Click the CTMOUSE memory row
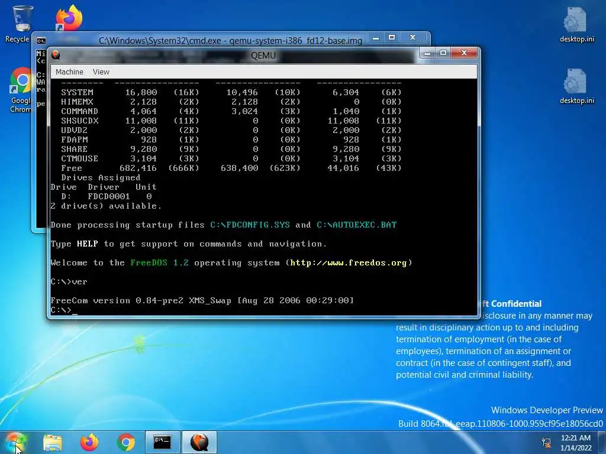606x454 pixels. click(231, 158)
